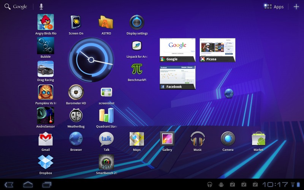Open the Google bookmark thumbnail
The width and height of the screenshot is (304, 190).
[177, 50]
